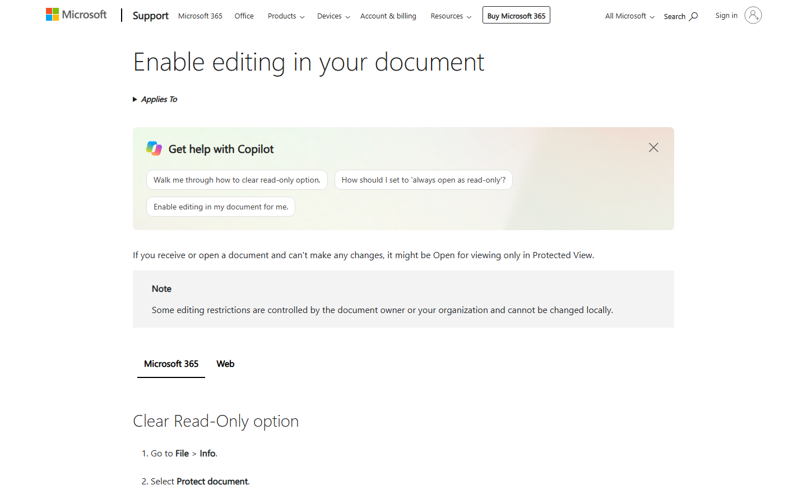Click the Protected View intro sentence
The width and height of the screenshot is (807, 504).
(x=364, y=255)
